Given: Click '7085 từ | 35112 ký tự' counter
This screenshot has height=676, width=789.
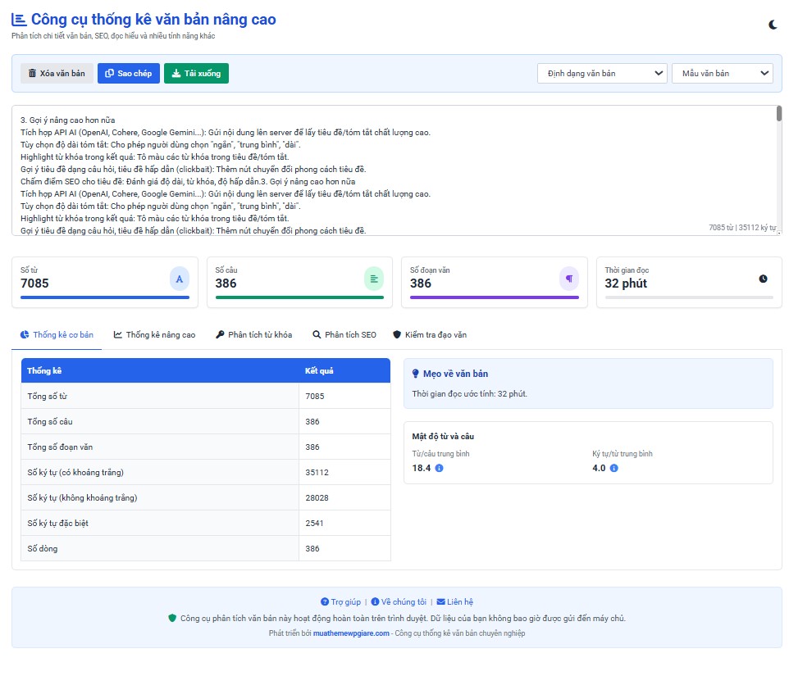Looking at the screenshot, I should pos(742,227).
